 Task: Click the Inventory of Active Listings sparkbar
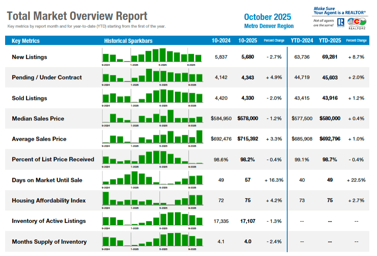(152, 220)
